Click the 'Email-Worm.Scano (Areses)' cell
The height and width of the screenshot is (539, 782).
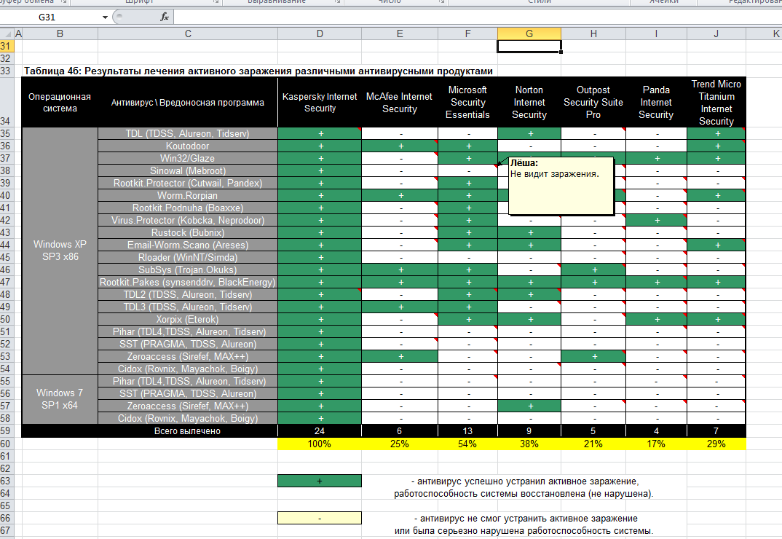click(188, 245)
